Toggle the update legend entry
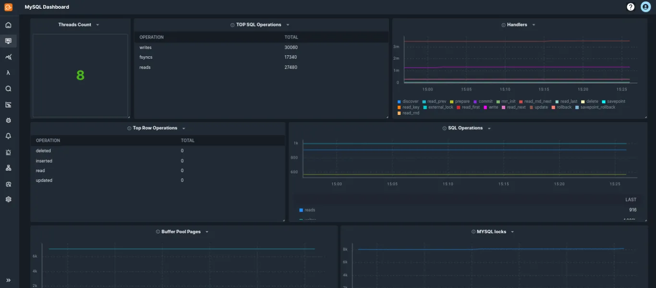Image resolution: width=656 pixels, height=288 pixels. (539, 107)
